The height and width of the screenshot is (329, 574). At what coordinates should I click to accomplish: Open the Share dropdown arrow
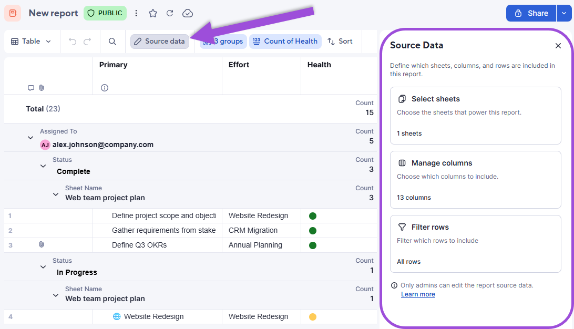[x=563, y=13]
